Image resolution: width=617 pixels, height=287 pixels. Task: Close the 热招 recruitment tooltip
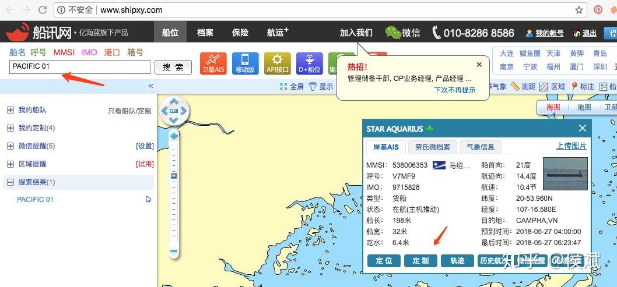click(479, 65)
